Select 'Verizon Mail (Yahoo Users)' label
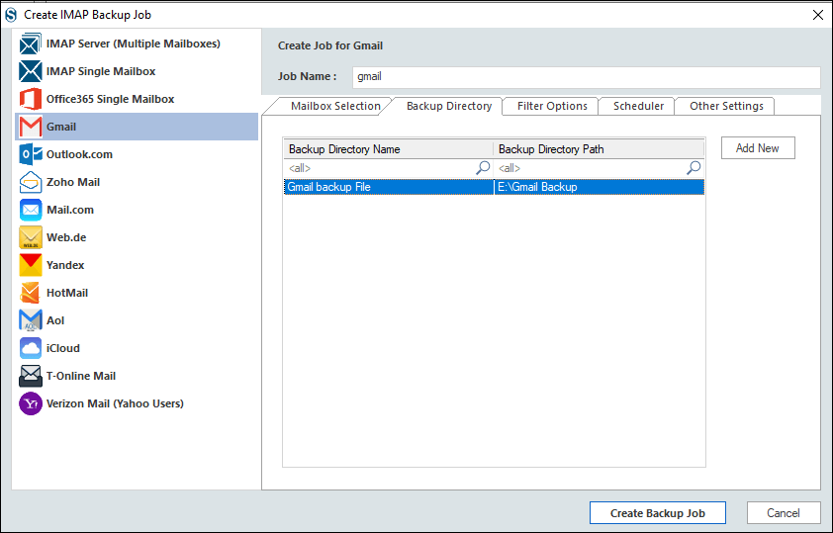 pos(115,403)
